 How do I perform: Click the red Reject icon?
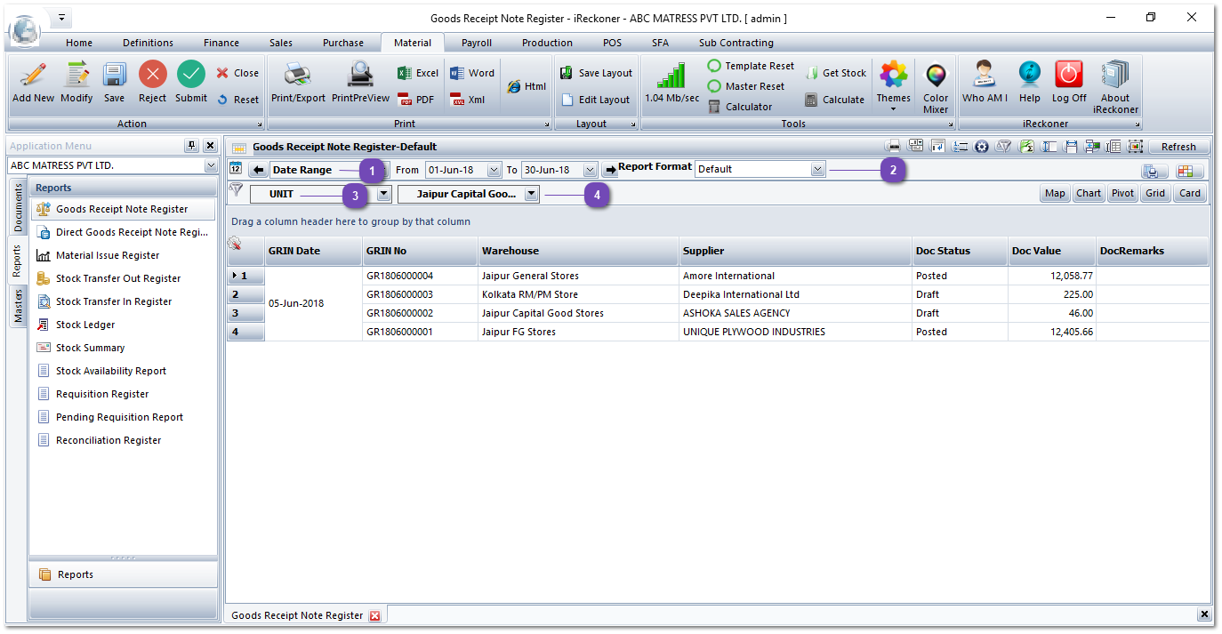(x=152, y=75)
